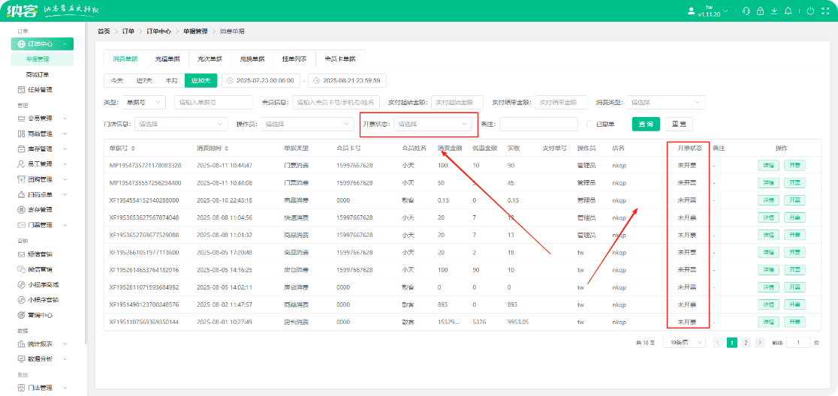Sort by the 单据号 column sort icon
The image size is (838, 396).
[133, 148]
